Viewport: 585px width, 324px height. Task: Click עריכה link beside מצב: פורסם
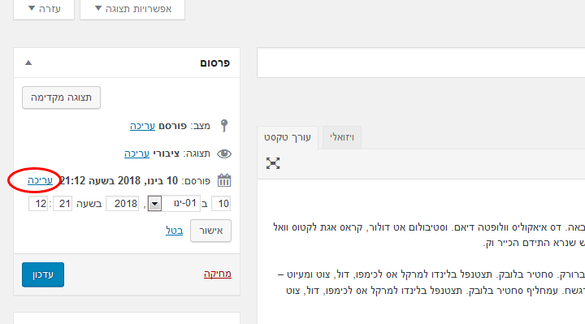(142, 126)
